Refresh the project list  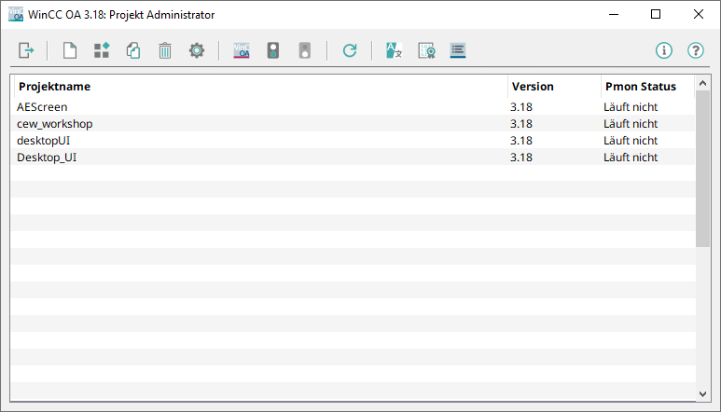[350, 50]
